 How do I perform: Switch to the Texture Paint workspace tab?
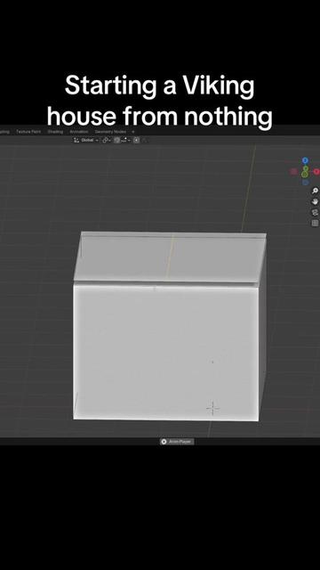click(28, 132)
